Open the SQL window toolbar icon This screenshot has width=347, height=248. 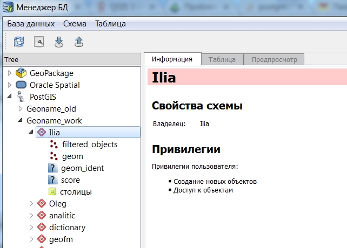(39, 42)
